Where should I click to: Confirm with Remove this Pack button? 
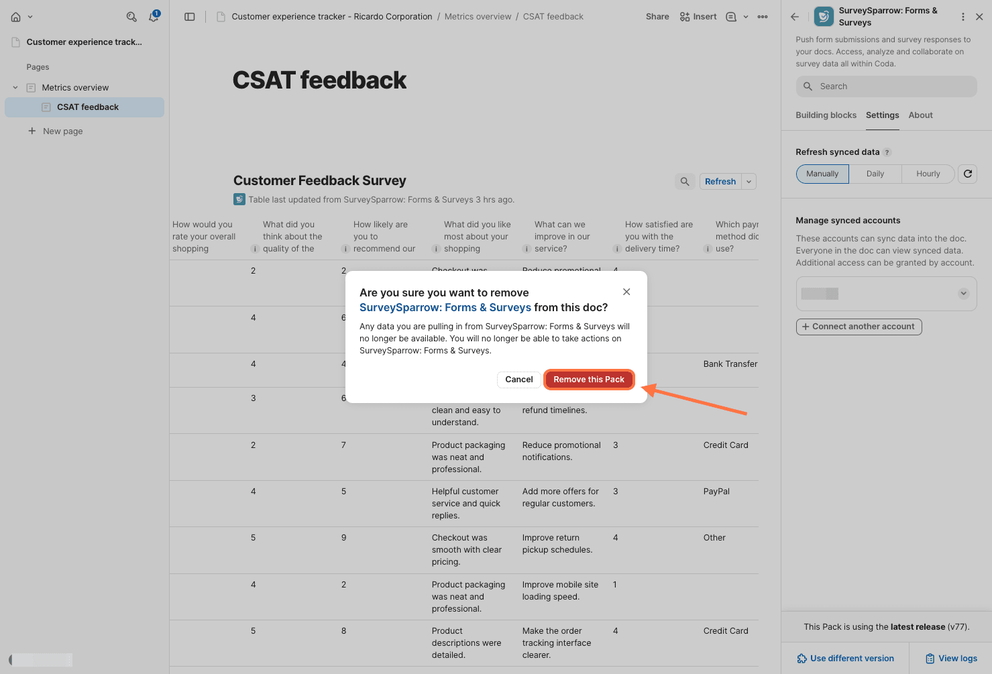(x=588, y=380)
